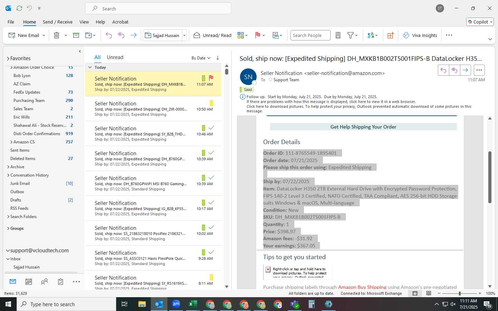Switch to Tasks view icon
The height and width of the screenshot is (311, 498).
tap(61, 282)
